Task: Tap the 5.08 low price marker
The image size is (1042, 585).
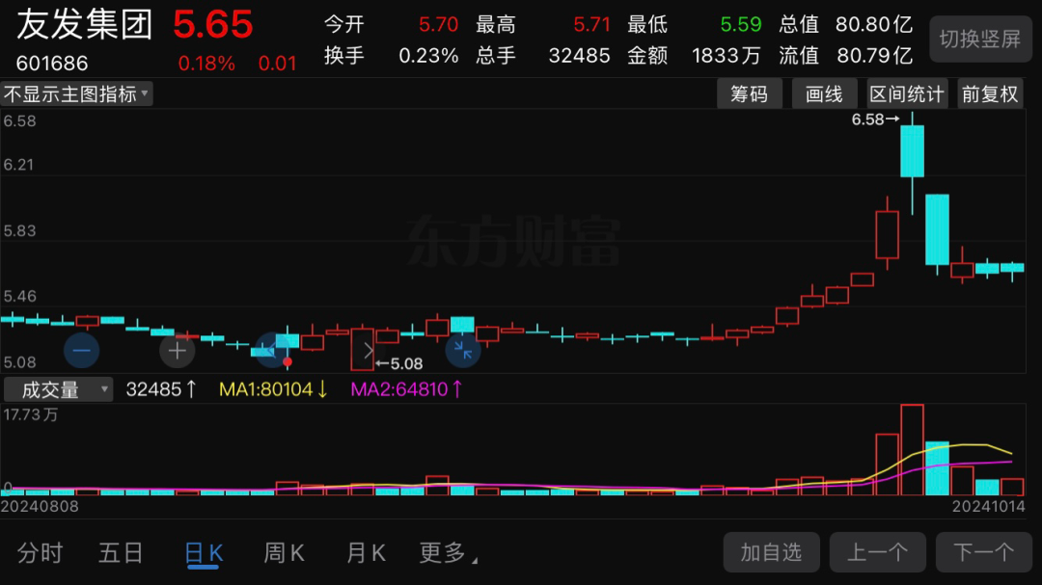Action: (x=399, y=364)
